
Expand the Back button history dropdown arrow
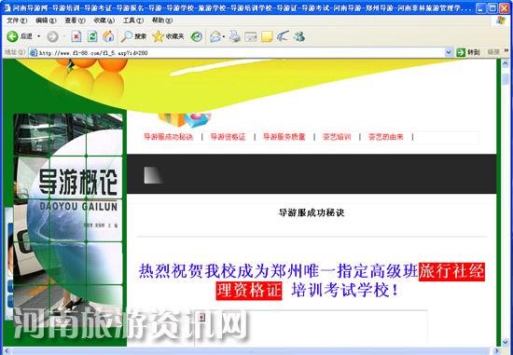pos(38,36)
